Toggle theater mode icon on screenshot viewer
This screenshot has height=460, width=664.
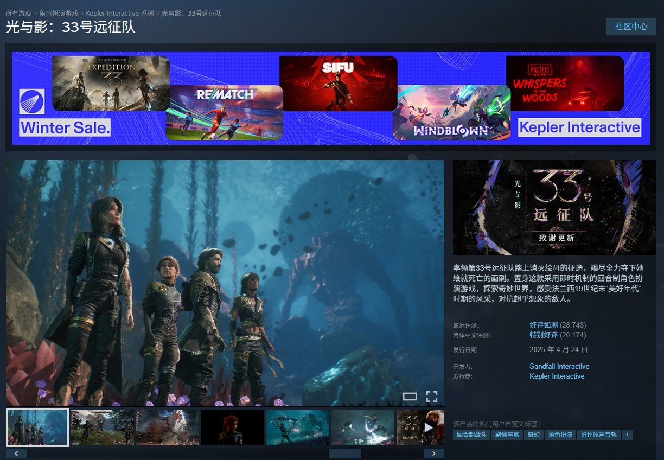tap(410, 397)
